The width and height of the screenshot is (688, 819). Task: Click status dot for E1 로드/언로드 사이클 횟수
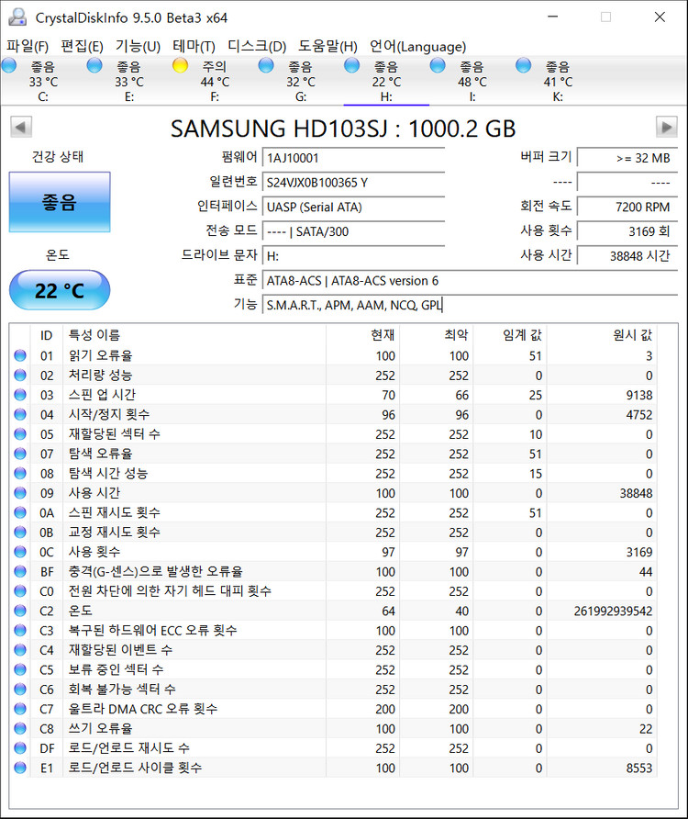(20, 768)
